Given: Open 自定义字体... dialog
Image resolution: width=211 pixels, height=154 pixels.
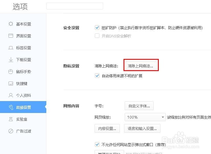Looking at the screenshot, I should pos(139,106).
